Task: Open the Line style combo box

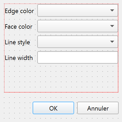Action: click(78, 42)
